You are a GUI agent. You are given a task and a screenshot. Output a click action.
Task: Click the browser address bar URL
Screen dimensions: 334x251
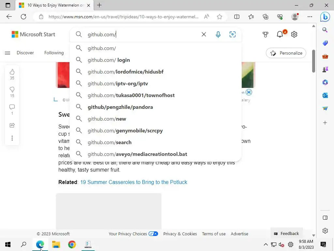pos(123,17)
